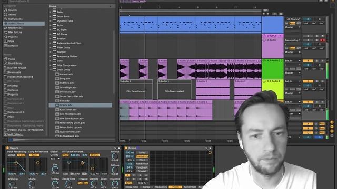This screenshot has height=189, width=337.
Task: Collapse the Grain Delay folder
Action: 51,70
